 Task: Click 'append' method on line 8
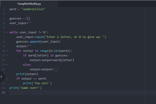tap(35, 41)
